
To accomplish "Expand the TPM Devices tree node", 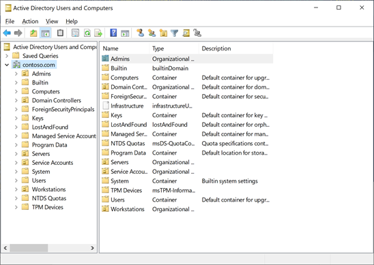I will [x=16, y=207].
